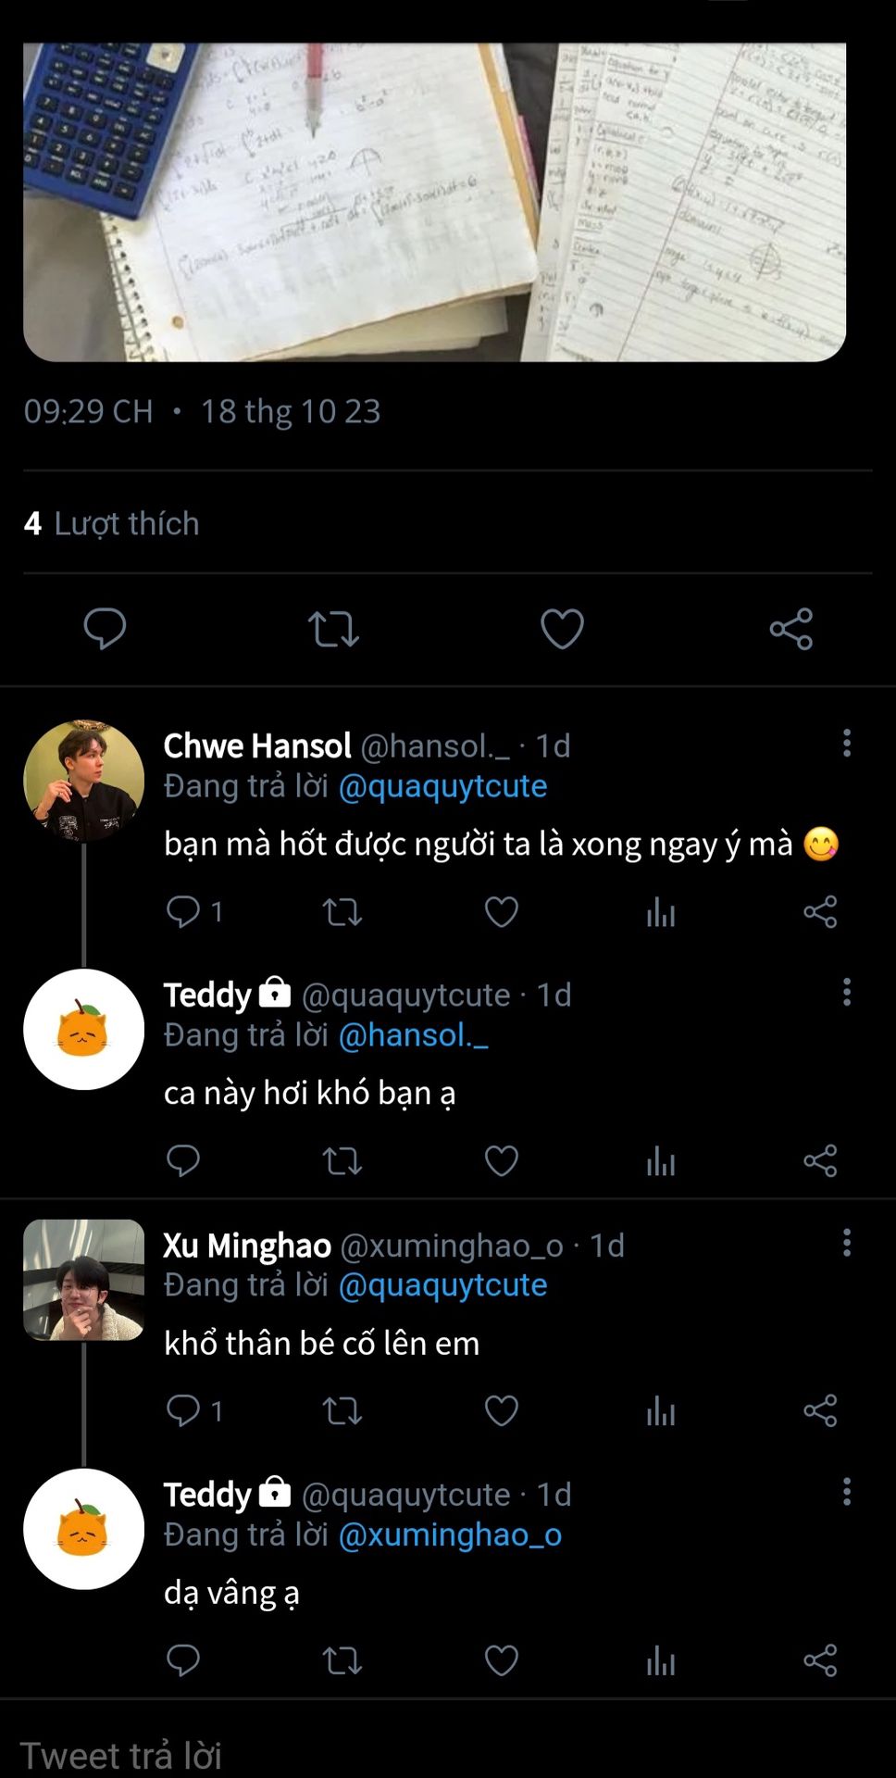
Task: Open options menu for Teddy's "dạ vâng ạ" reply
Action: 847,1492
